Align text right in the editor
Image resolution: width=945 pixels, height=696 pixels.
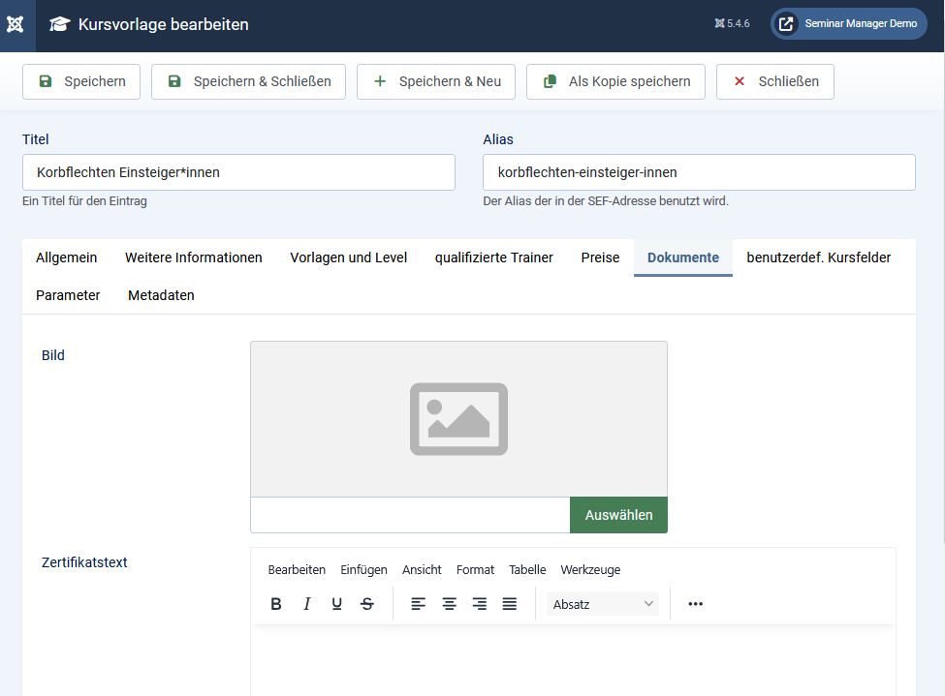click(x=479, y=604)
